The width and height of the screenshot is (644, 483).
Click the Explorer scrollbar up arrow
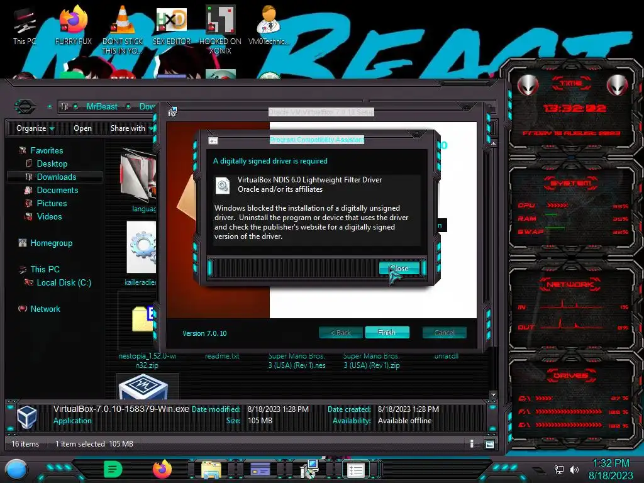[x=493, y=143]
